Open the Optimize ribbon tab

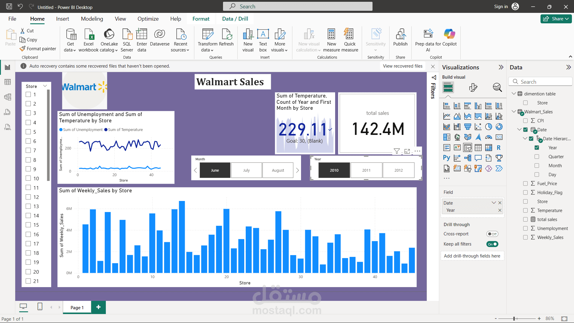click(148, 19)
